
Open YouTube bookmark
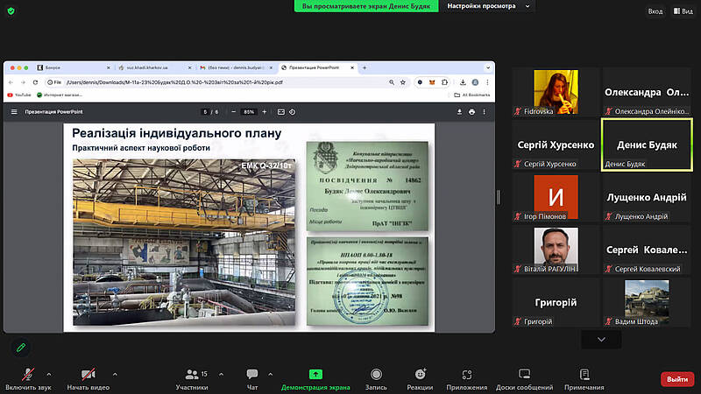[x=19, y=95]
